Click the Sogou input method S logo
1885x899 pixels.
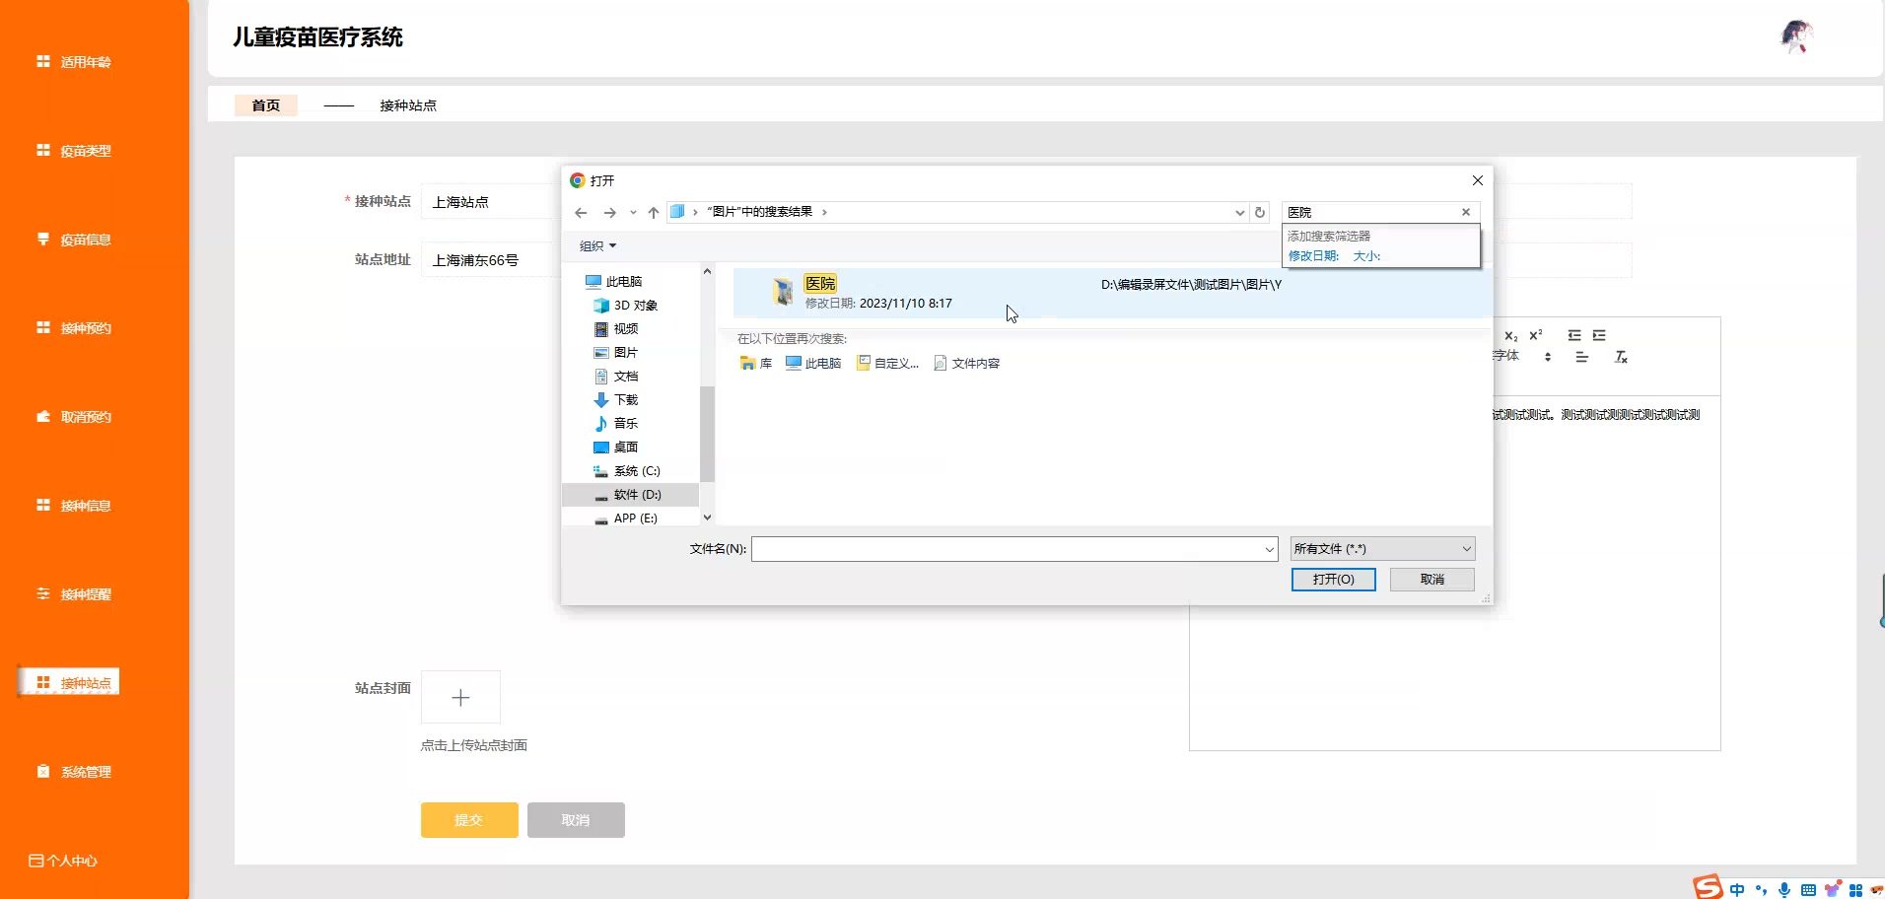[x=1708, y=887]
